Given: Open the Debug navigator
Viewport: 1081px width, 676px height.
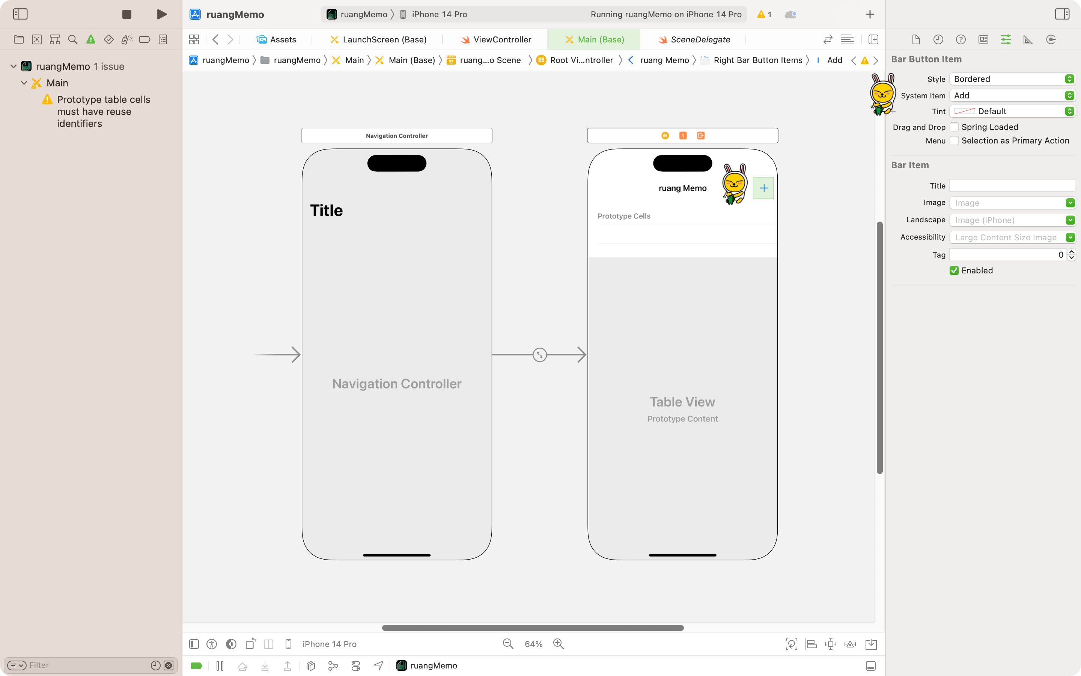Looking at the screenshot, I should click(127, 39).
